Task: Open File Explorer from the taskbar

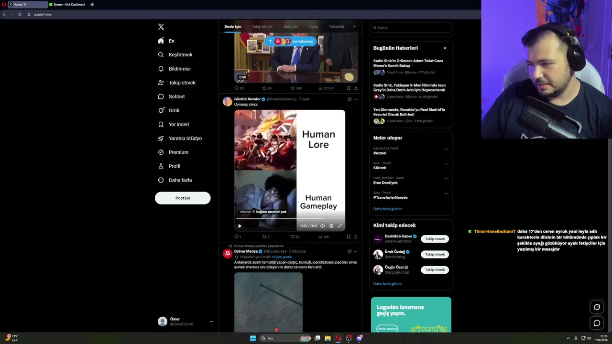Action: [328, 338]
